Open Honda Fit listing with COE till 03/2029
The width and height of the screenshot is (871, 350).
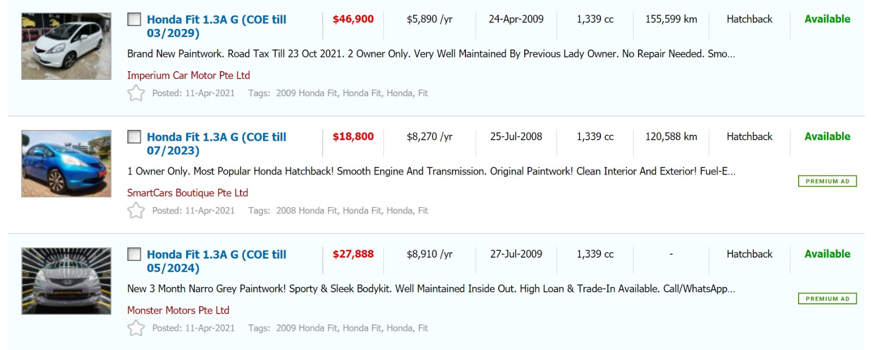(216, 26)
